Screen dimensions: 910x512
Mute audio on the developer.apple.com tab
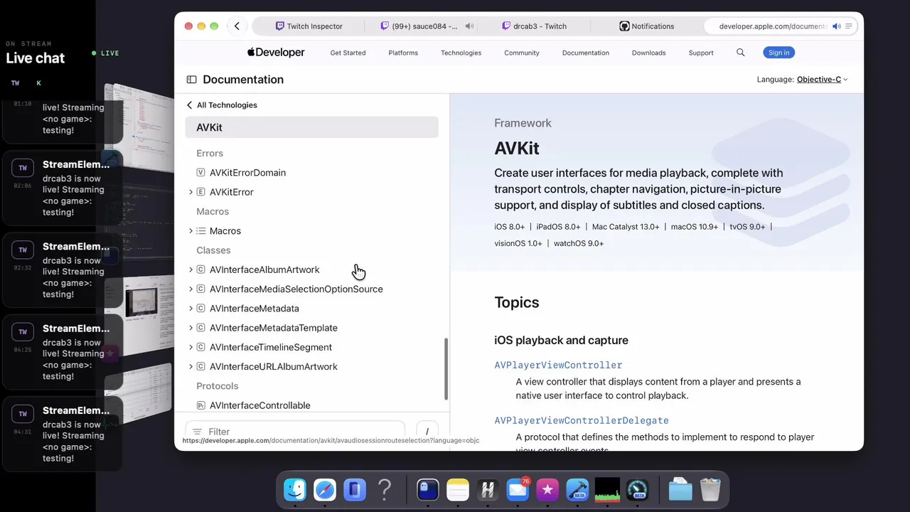pos(837,26)
